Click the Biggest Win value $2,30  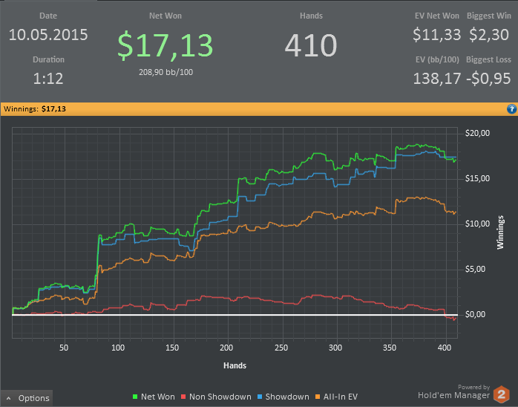point(489,35)
